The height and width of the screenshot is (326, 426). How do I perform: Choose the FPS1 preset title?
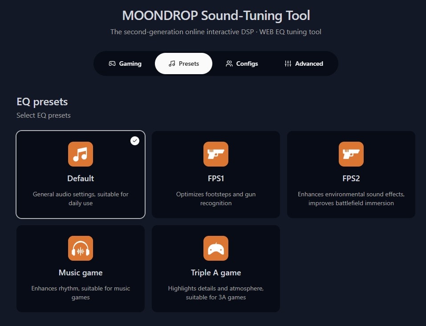point(216,179)
